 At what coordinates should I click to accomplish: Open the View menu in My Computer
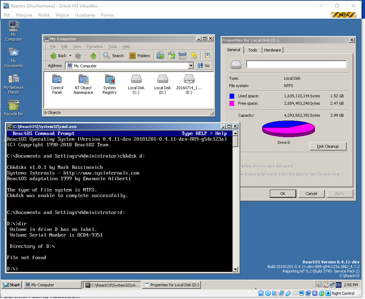coord(77,47)
